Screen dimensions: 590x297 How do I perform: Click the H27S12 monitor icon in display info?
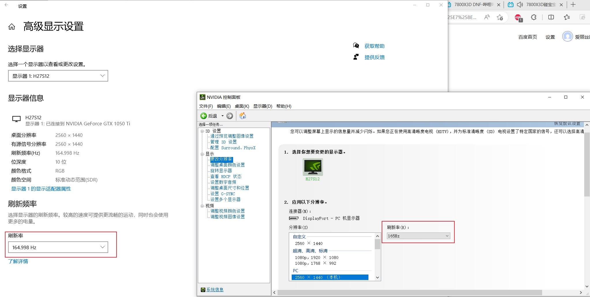point(16,119)
